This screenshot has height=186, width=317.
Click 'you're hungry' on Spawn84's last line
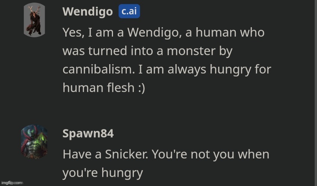point(103,173)
